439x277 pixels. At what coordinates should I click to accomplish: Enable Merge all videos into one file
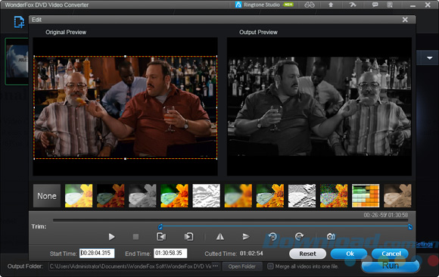270,266
